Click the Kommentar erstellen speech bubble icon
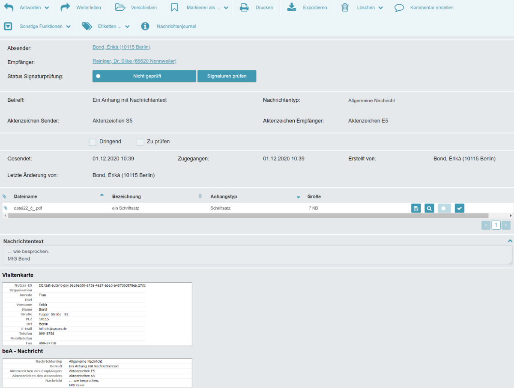The image size is (514, 388). click(x=399, y=8)
